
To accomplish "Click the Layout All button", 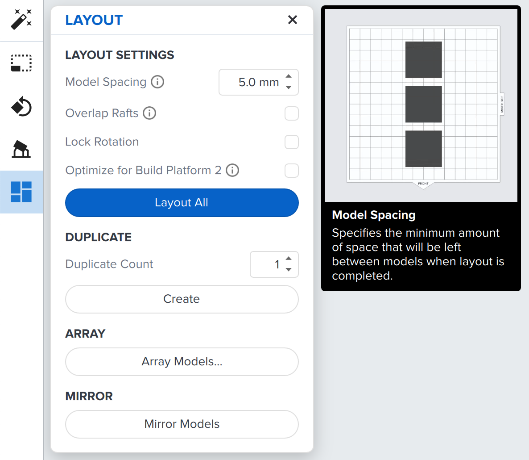I will [x=182, y=202].
